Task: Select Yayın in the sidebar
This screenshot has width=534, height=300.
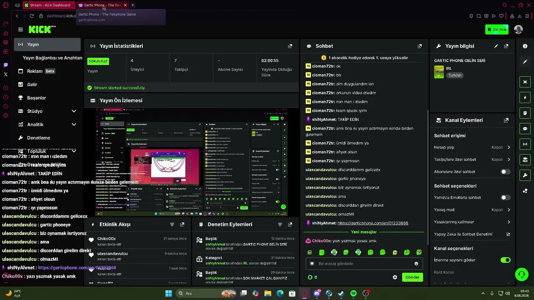Action: pos(47,45)
